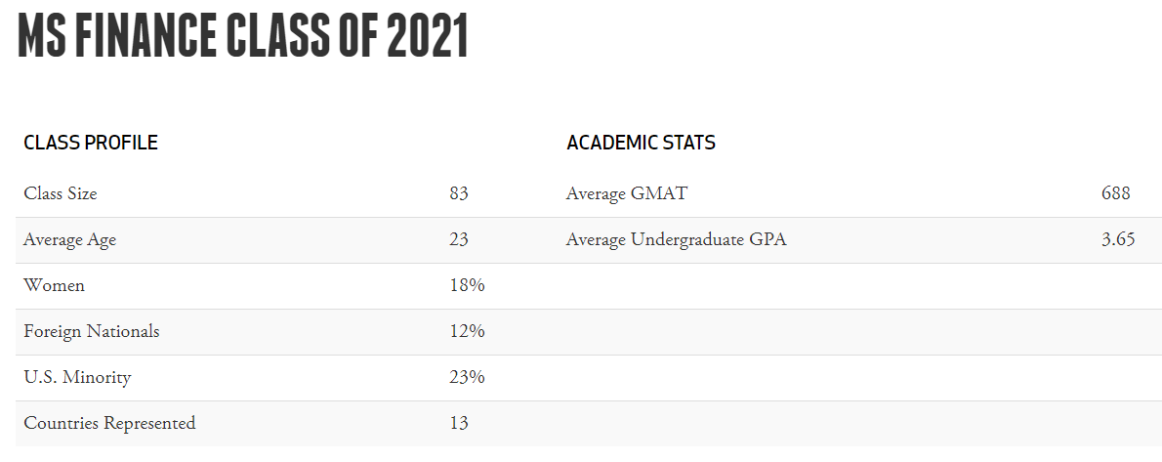Select the Countries Represented value 13
Screen dimensions: 1162x462
click(x=459, y=423)
